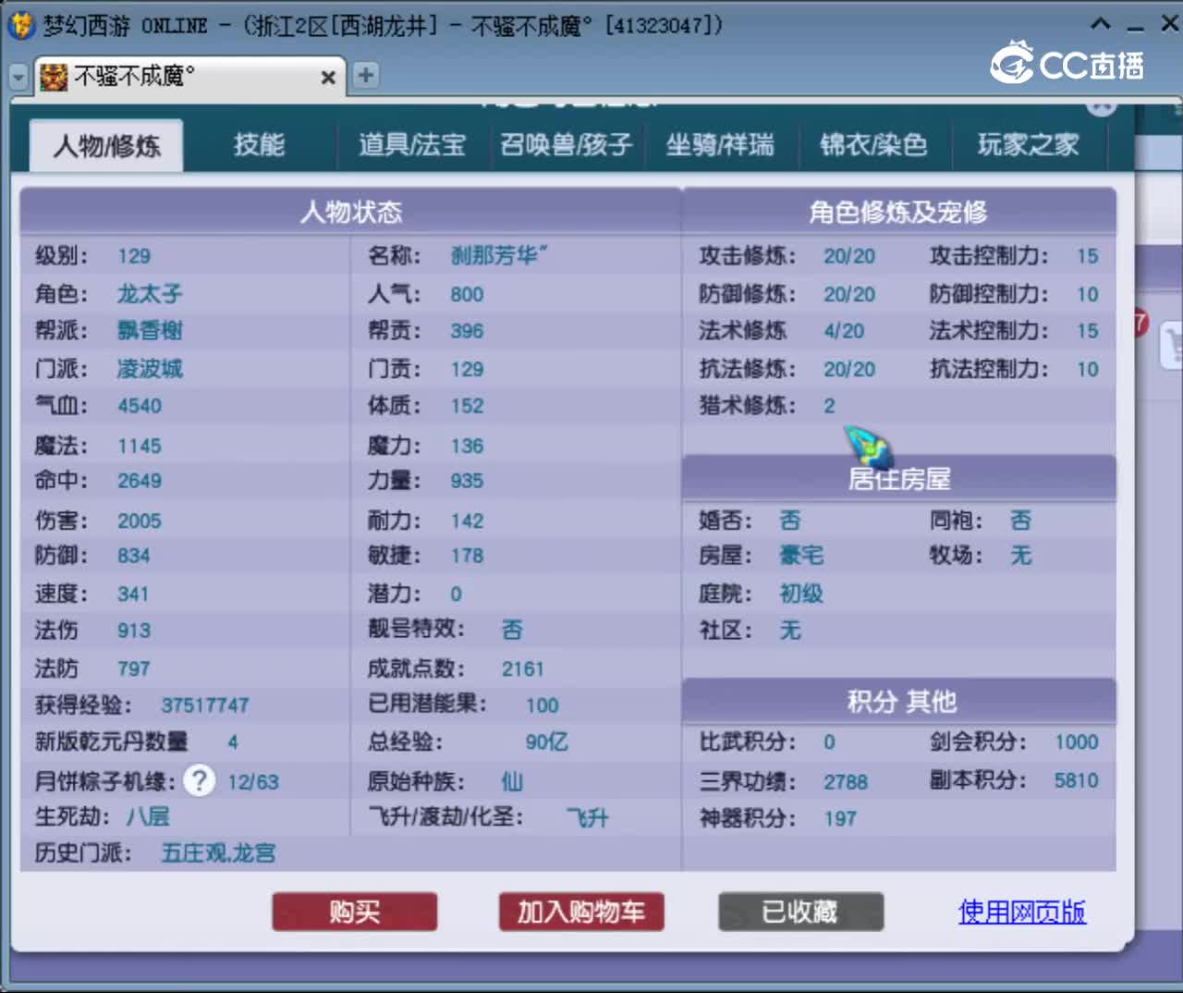The width and height of the screenshot is (1183, 993).
Task: Open the 使用网页版 link
Action: coord(1022,912)
